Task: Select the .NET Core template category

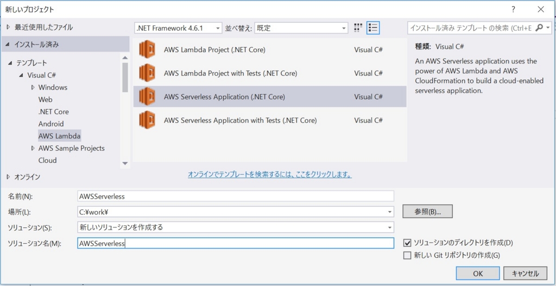Action: point(54,112)
